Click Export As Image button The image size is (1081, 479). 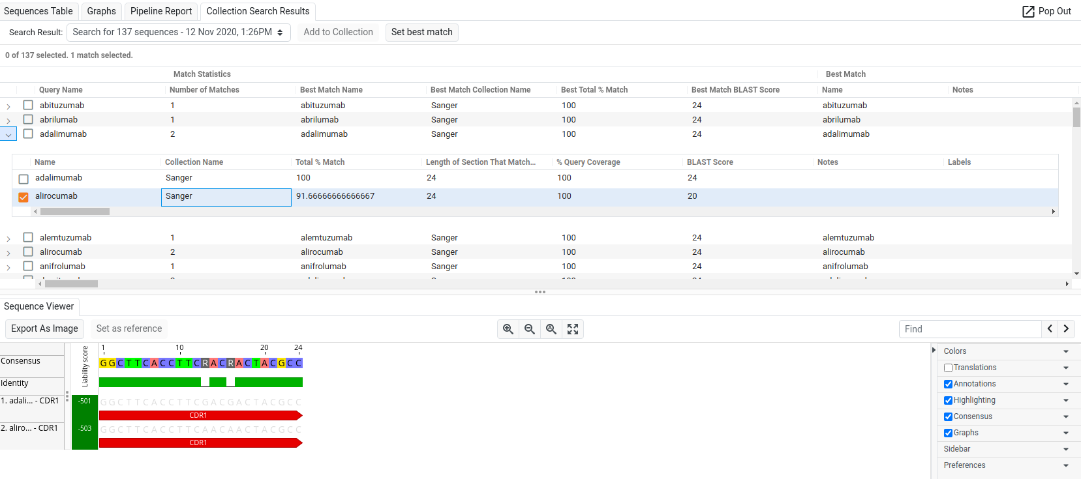click(44, 328)
